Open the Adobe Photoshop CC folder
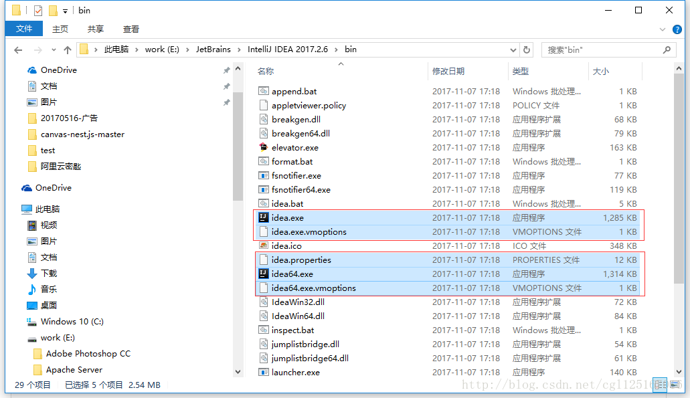The width and height of the screenshot is (690, 398). [82, 354]
